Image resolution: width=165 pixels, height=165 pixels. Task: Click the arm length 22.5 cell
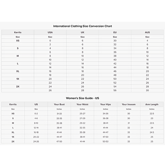click(x=152, y=113)
